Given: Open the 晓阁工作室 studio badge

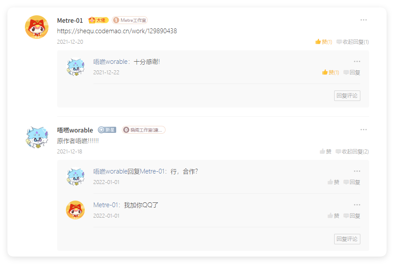Looking at the screenshot, I should 144,130.
